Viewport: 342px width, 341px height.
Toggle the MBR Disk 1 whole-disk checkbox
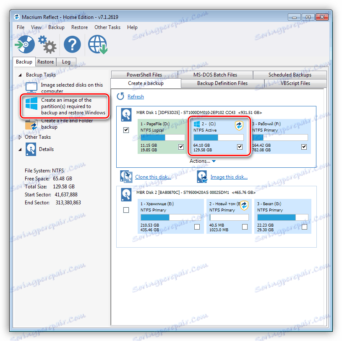tap(126, 130)
